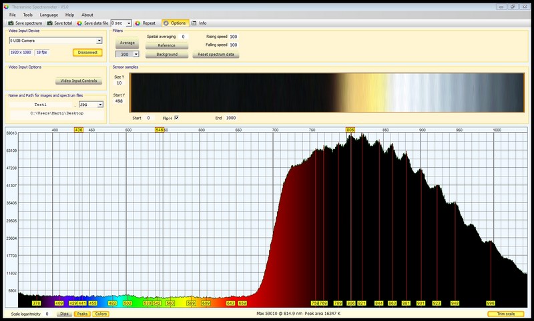Click the Save total toolbar icon
This screenshot has width=534, height=321.
coord(49,23)
